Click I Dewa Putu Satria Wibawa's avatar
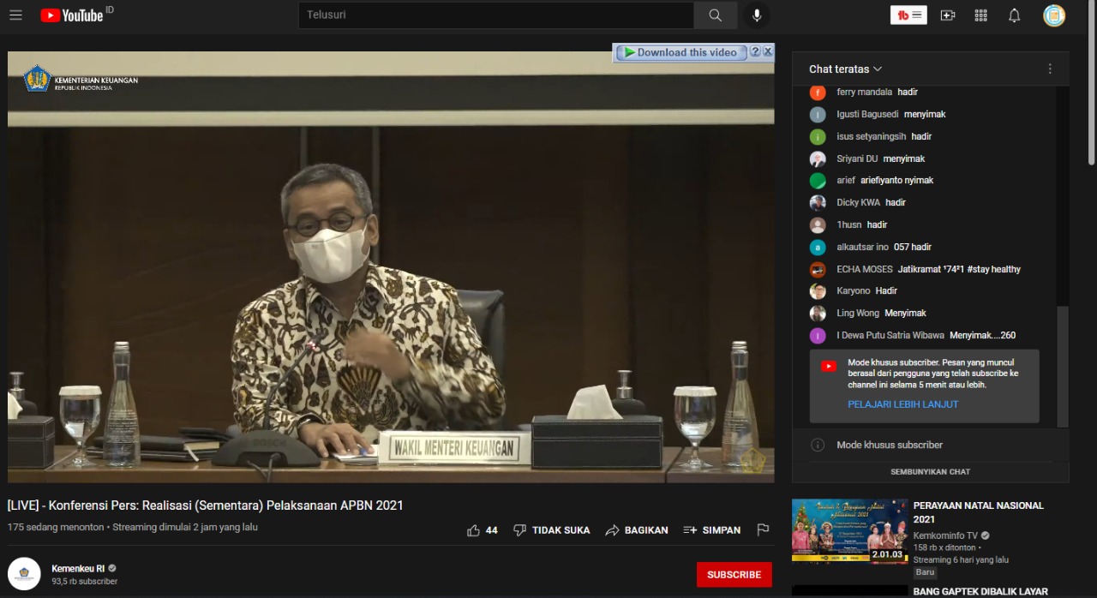Screen dimensions: 1097x598 coord(818,336)
